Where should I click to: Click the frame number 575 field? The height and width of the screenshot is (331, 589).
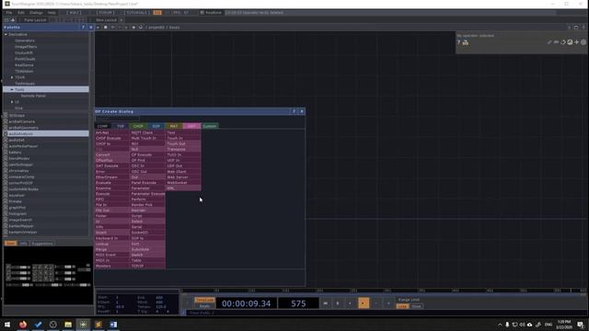(298, 303)
